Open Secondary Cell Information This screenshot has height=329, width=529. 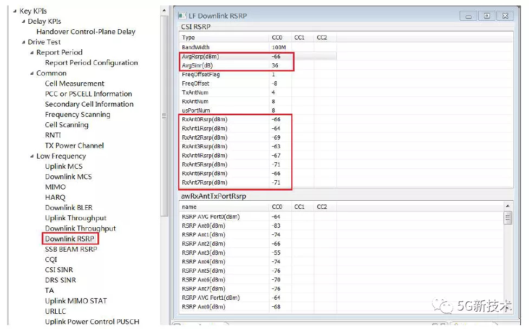pyautogui.click(x=89, y=104)
